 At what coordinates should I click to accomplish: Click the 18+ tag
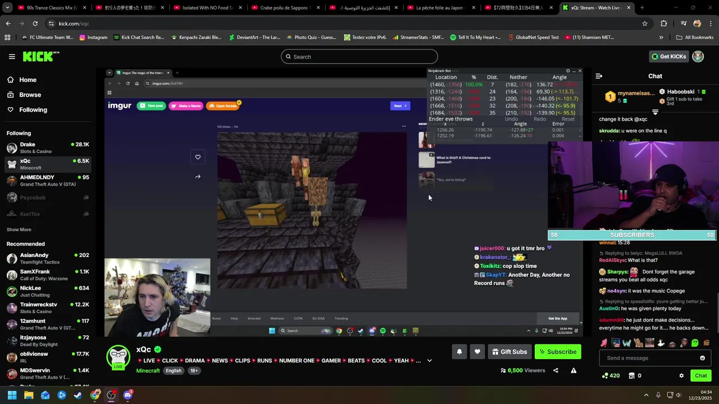194,370
